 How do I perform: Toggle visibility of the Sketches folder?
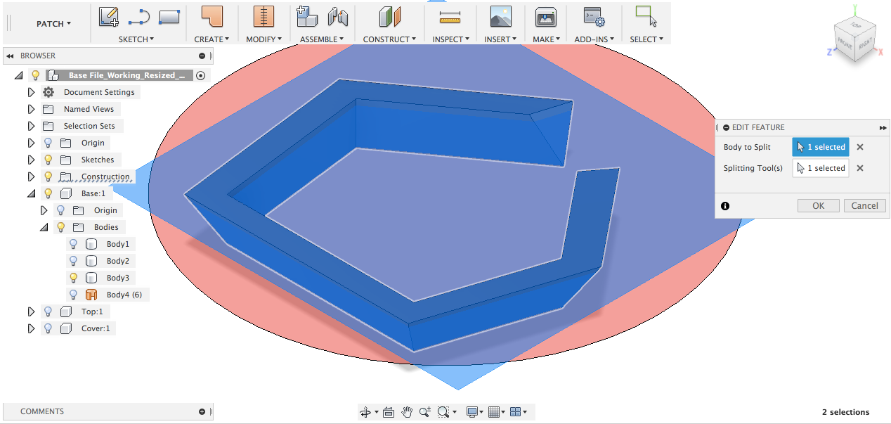[x=48, y=160]
